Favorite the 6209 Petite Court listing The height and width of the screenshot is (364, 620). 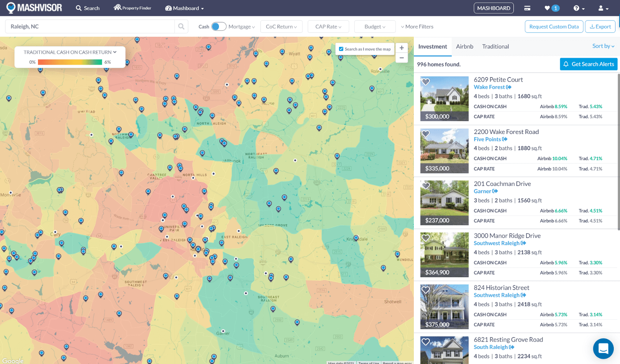[x=426, y=82]
